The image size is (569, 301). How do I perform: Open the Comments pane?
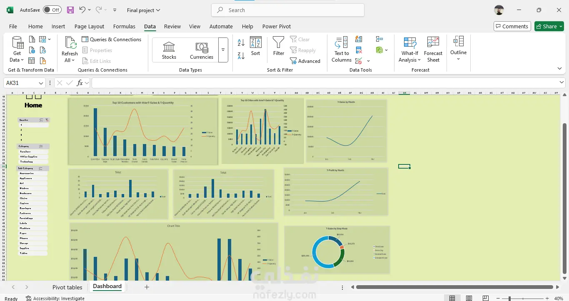click(x=512, y=26)
